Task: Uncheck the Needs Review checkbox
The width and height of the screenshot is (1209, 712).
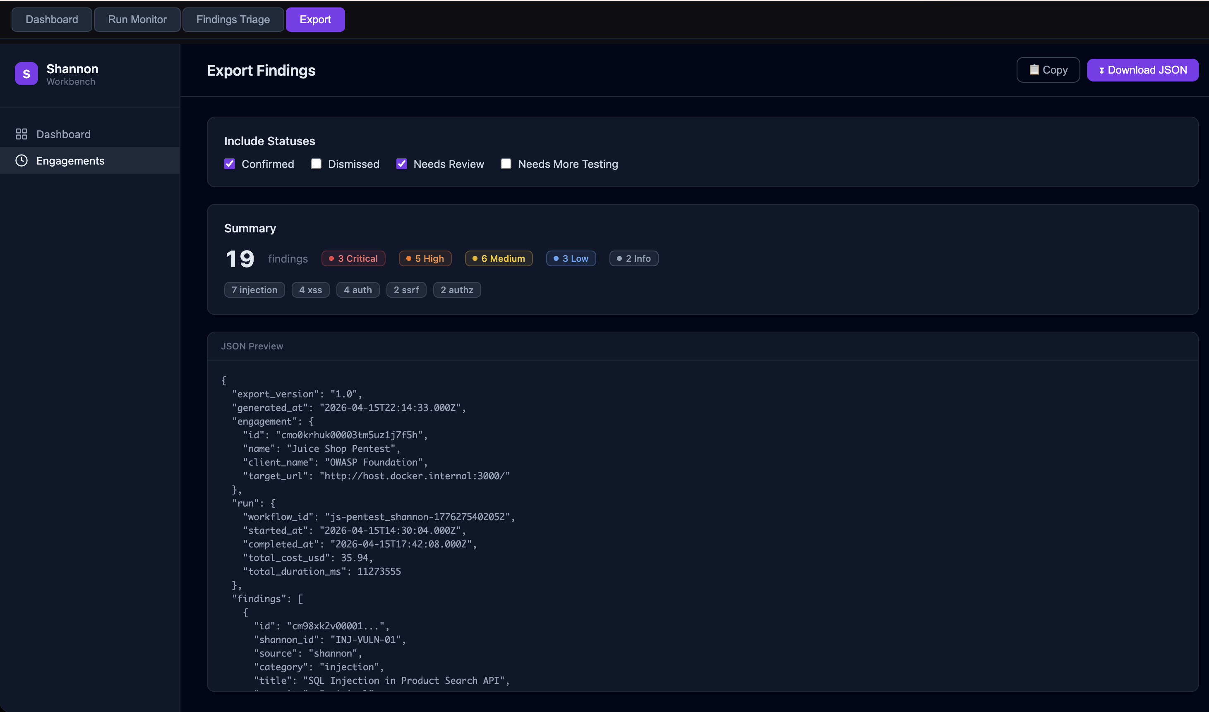Action: click(x=401, y=164)
